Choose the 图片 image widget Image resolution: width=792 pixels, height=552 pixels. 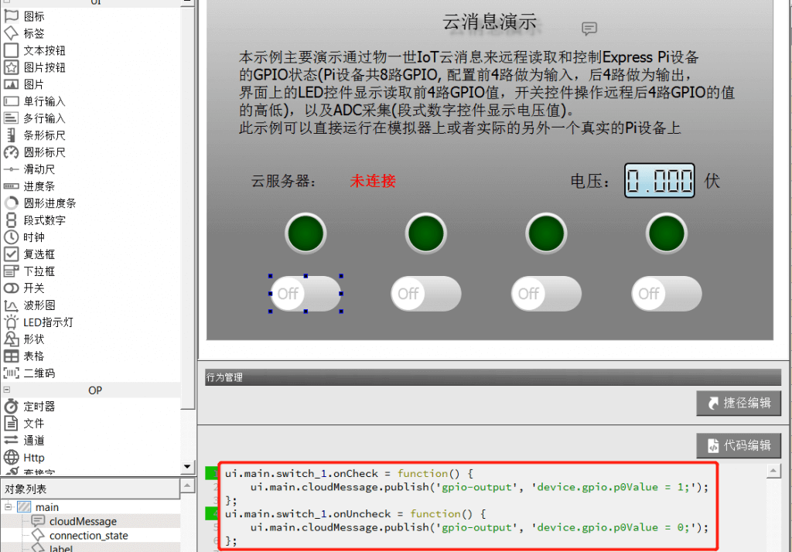pos(24,84)
